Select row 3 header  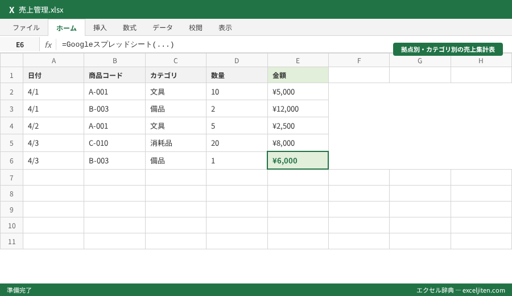click(12, 109)
